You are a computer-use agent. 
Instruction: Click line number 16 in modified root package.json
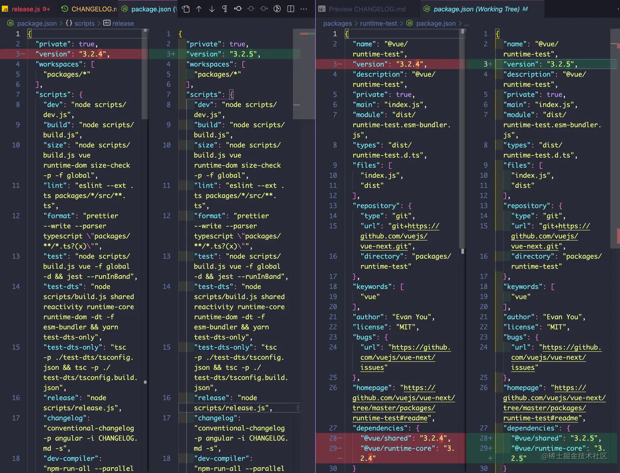[166, 398]
